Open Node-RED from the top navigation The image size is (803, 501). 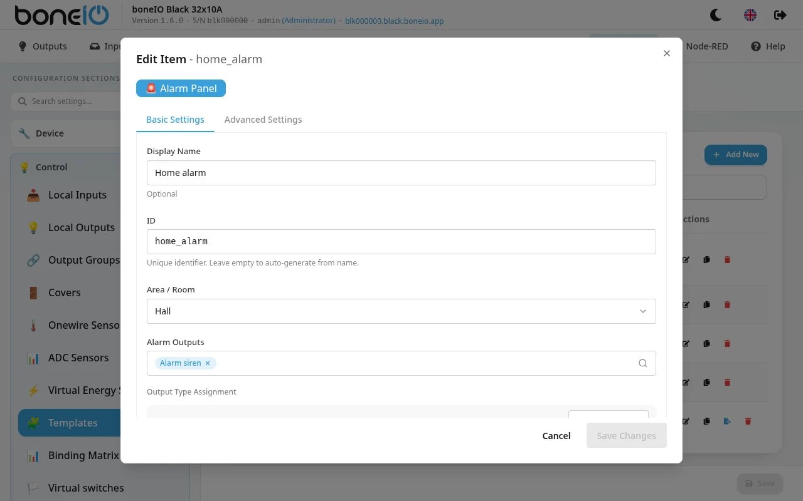pyautogui.click(x=707, y=46)
